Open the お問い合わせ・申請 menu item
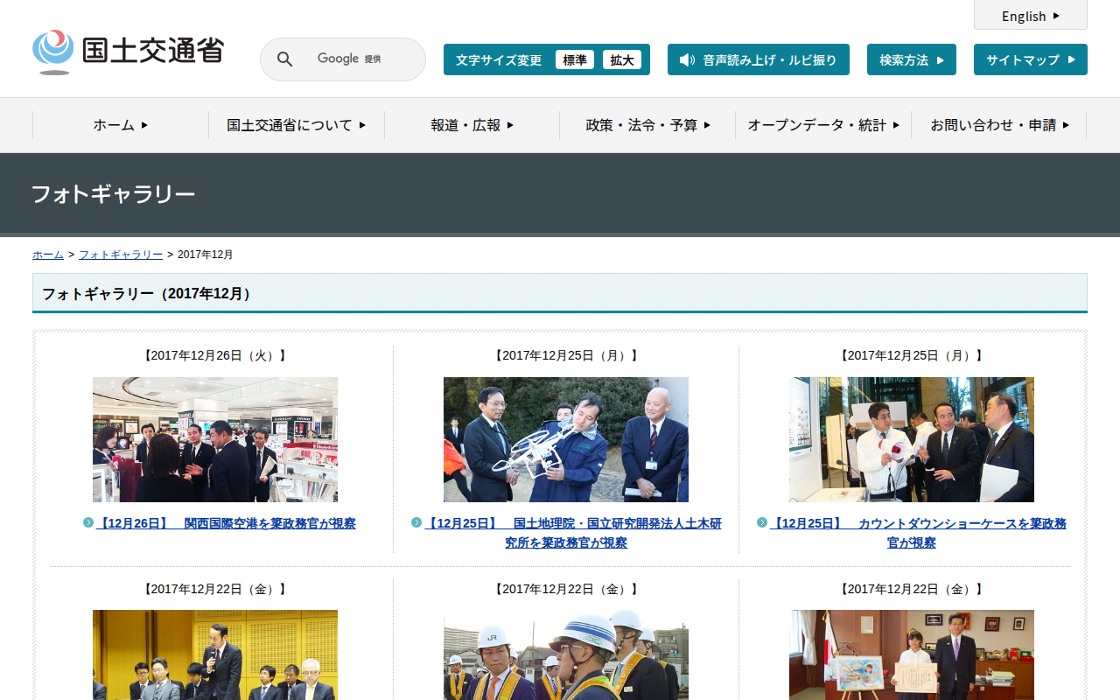1120x700 pixels. click(999, 125)
